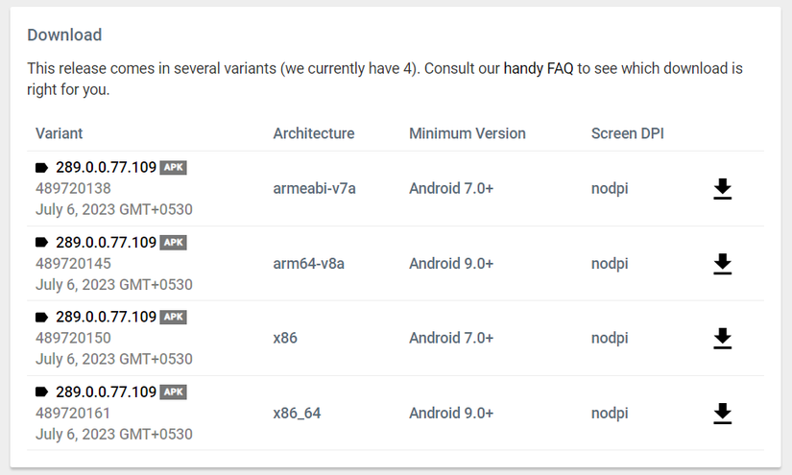
Task: Click the tag icon beside the arm64-v8a version
Action: point(42,242)
